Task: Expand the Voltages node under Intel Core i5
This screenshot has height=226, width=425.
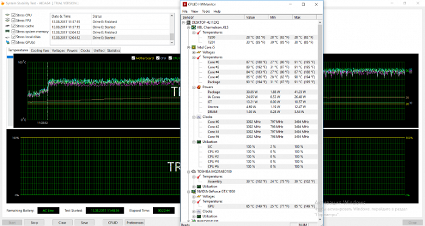Action: tap(194, 52)
